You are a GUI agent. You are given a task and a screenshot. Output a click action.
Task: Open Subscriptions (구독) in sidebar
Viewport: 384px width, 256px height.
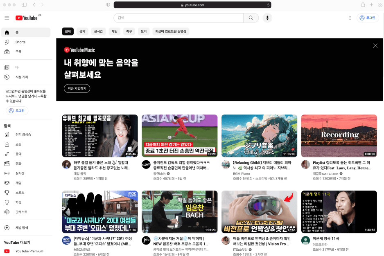[26, 52]
